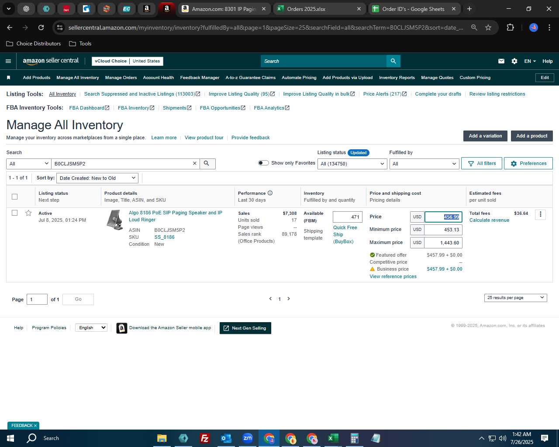Click the Algo 8186 product thumbnail
559x447 pixels.
click(115, 220)
